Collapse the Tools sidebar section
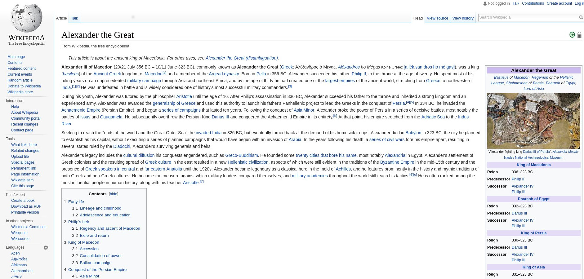 pyautogui.click(x=10, y=139)
